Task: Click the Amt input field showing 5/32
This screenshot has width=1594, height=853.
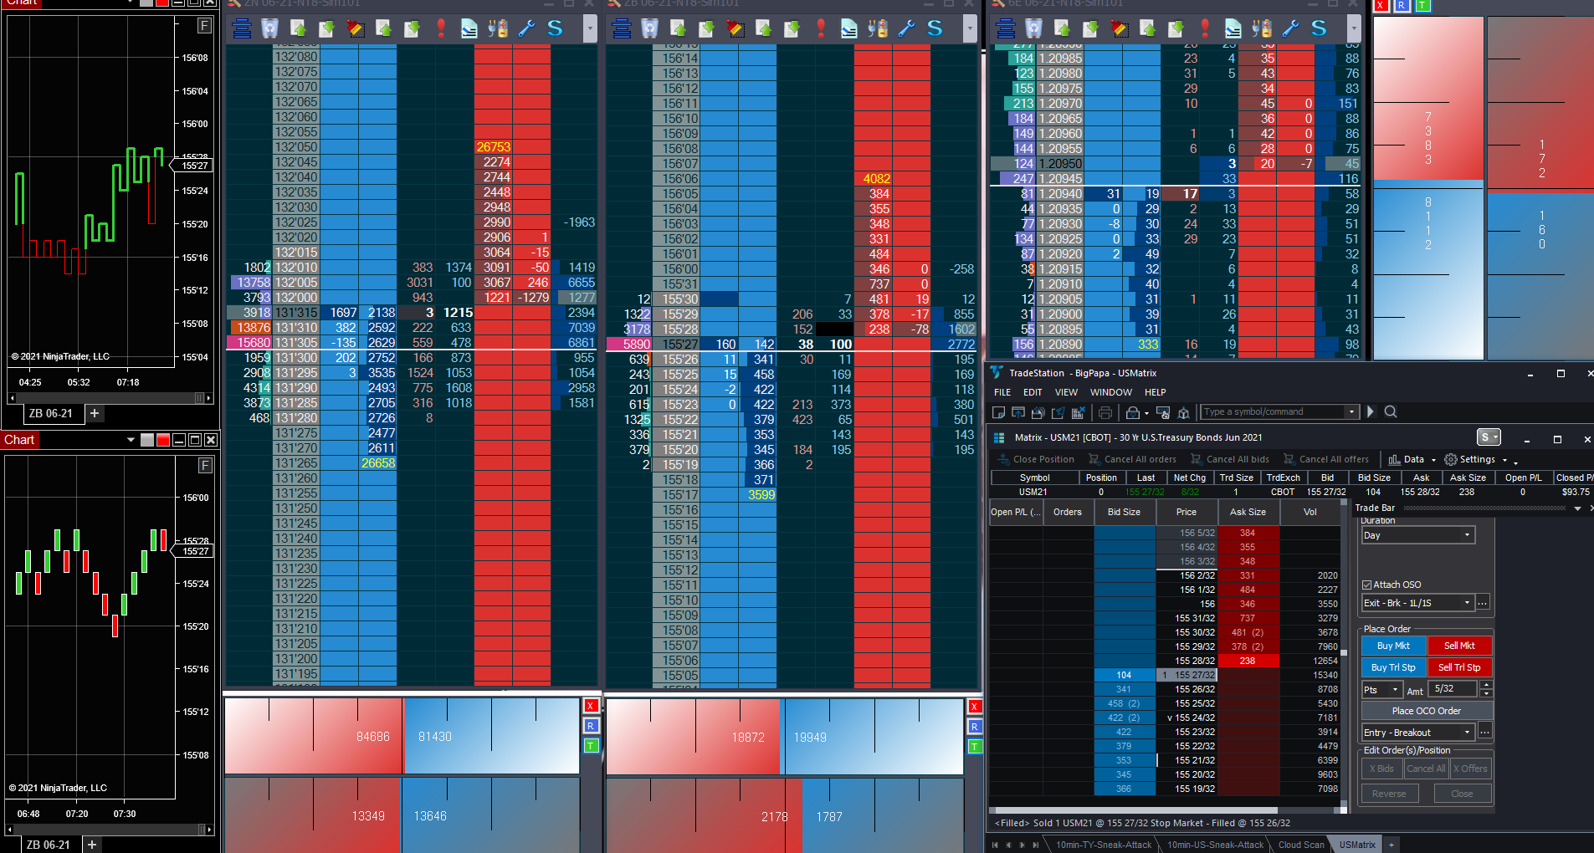Action: click(x=1454, y=689)
